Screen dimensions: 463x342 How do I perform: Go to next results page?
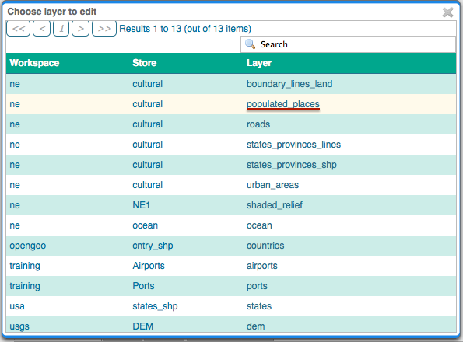tap(80, 29)
